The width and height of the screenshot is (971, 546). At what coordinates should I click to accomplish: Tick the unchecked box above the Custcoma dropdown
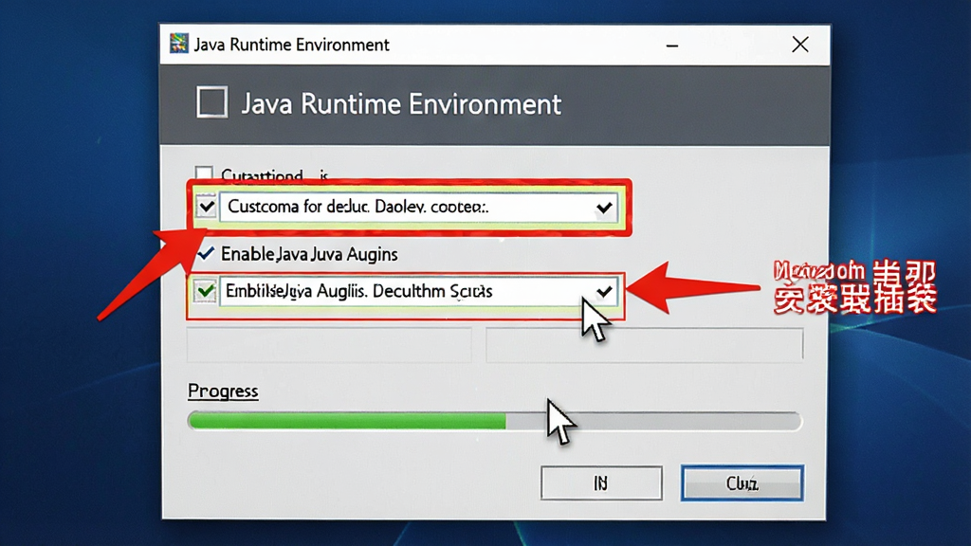point(204,174)
